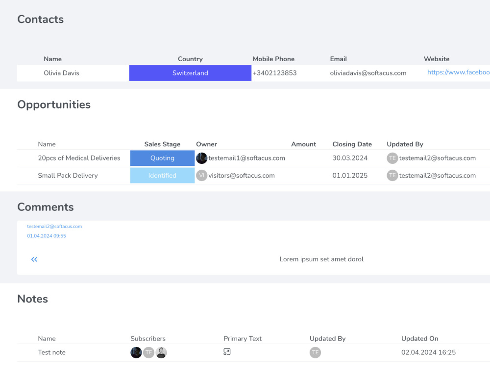The height and width of the screenshot is (367, 490).
Task: Sort opportunities by Closing Date header
Action: point(352,144)
